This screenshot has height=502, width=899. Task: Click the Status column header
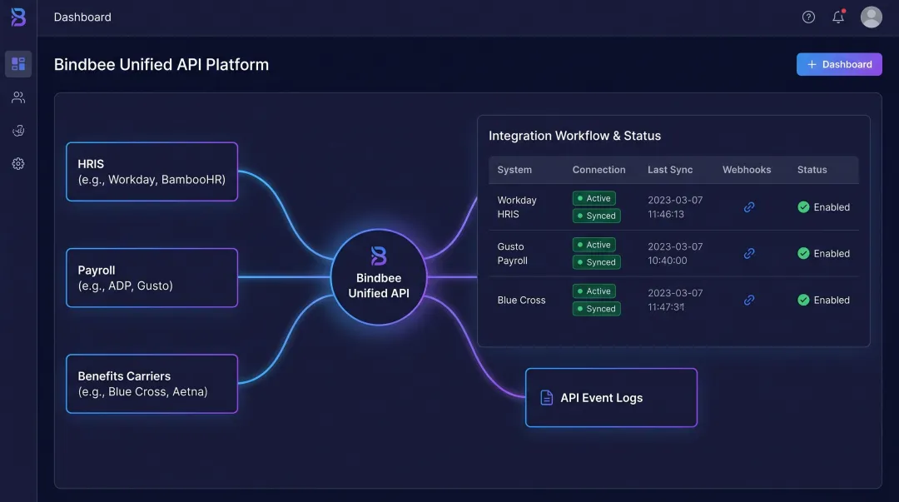pos(812,170)
